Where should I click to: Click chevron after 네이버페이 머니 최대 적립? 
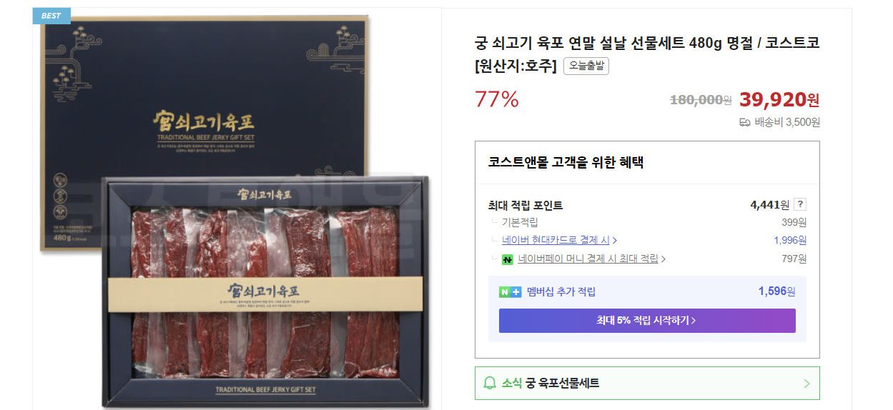tap(663, 259)
